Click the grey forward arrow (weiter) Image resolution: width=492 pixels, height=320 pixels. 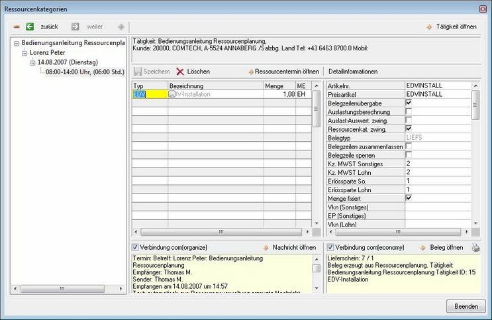(75, 27)
